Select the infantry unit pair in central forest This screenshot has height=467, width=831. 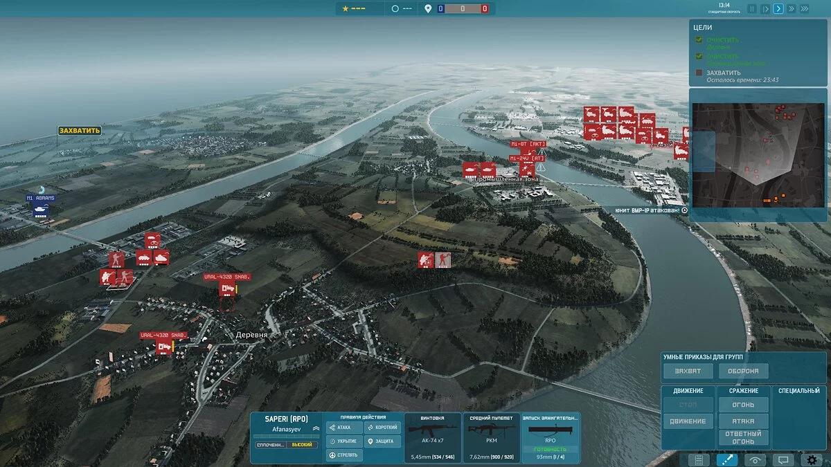point(434,260)
